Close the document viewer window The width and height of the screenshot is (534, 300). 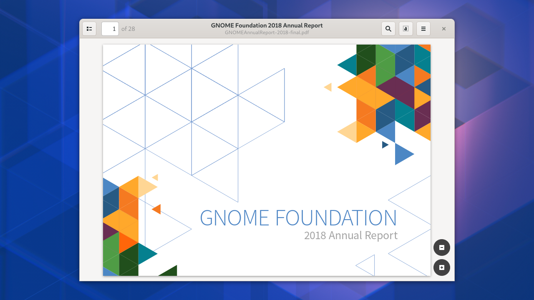pyautogui.click(x=444, y=29)
